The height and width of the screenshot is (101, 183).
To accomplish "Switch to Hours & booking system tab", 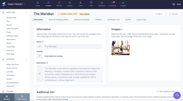I will [59, 20].
